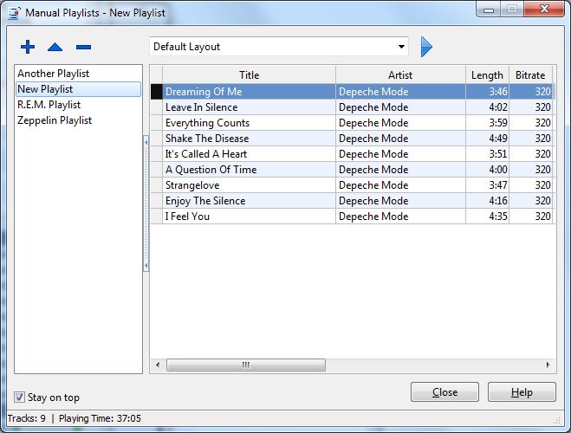Click Tracks: 9 in status bar
The width and height of the screenshot is (571, 433).
click(27, 418)
